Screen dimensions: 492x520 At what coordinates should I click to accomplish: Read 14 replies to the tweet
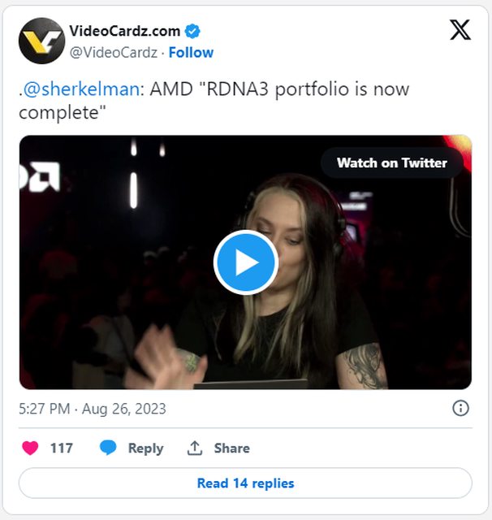[245, 483]
